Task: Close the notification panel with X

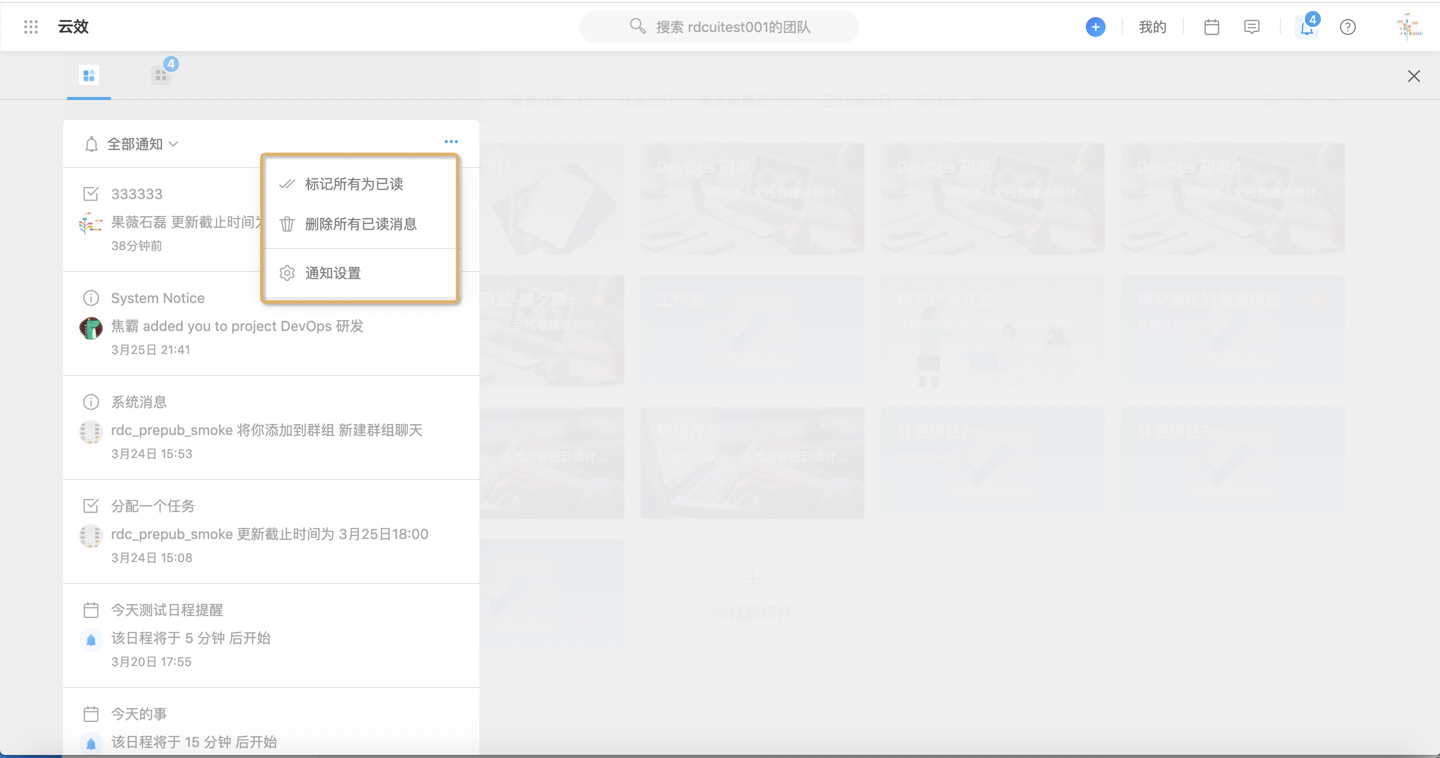Action: (1413, 76)
